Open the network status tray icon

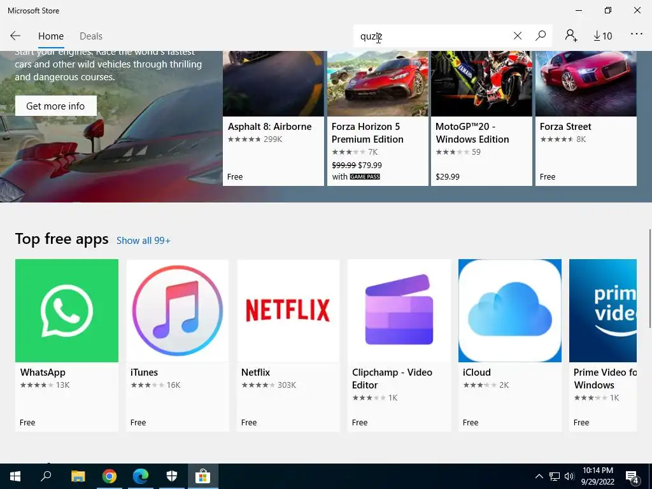555,476
